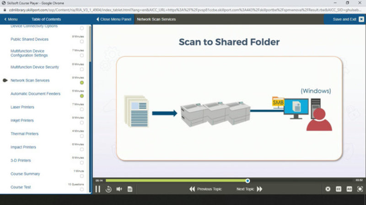
Task: Seek within the green progress bar
Action: tap(176, 180)
